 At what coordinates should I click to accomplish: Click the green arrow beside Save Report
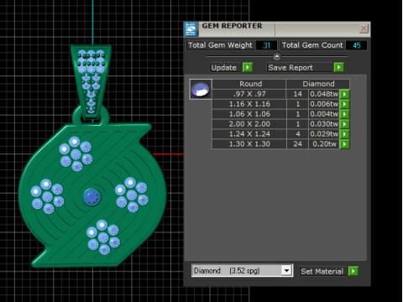pyautogui.click(x=338, y=67)
